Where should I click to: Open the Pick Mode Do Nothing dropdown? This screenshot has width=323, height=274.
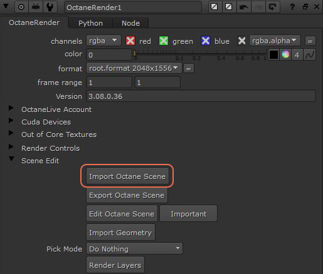[134, 248]
